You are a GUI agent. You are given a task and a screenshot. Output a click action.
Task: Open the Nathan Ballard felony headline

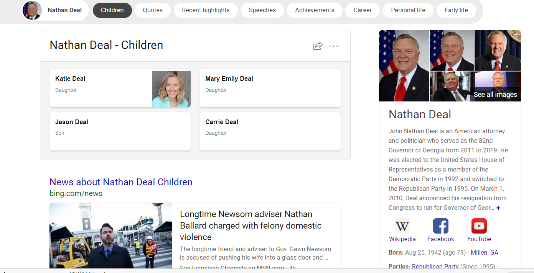pyautogui.click(x=251, y=226)
